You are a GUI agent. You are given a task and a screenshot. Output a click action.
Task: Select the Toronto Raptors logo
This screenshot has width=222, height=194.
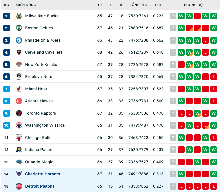19,113
